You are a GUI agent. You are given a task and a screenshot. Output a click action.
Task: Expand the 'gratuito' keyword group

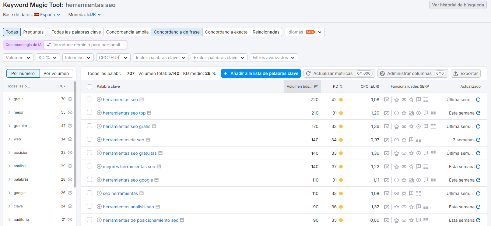[x=9, y=126]
